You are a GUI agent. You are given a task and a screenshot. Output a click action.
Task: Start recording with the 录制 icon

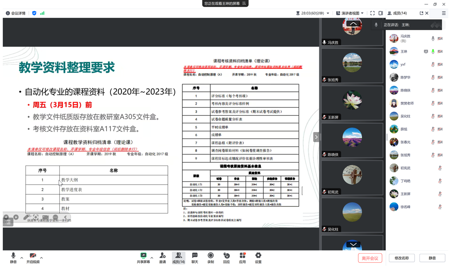click(x=210, y=257)
